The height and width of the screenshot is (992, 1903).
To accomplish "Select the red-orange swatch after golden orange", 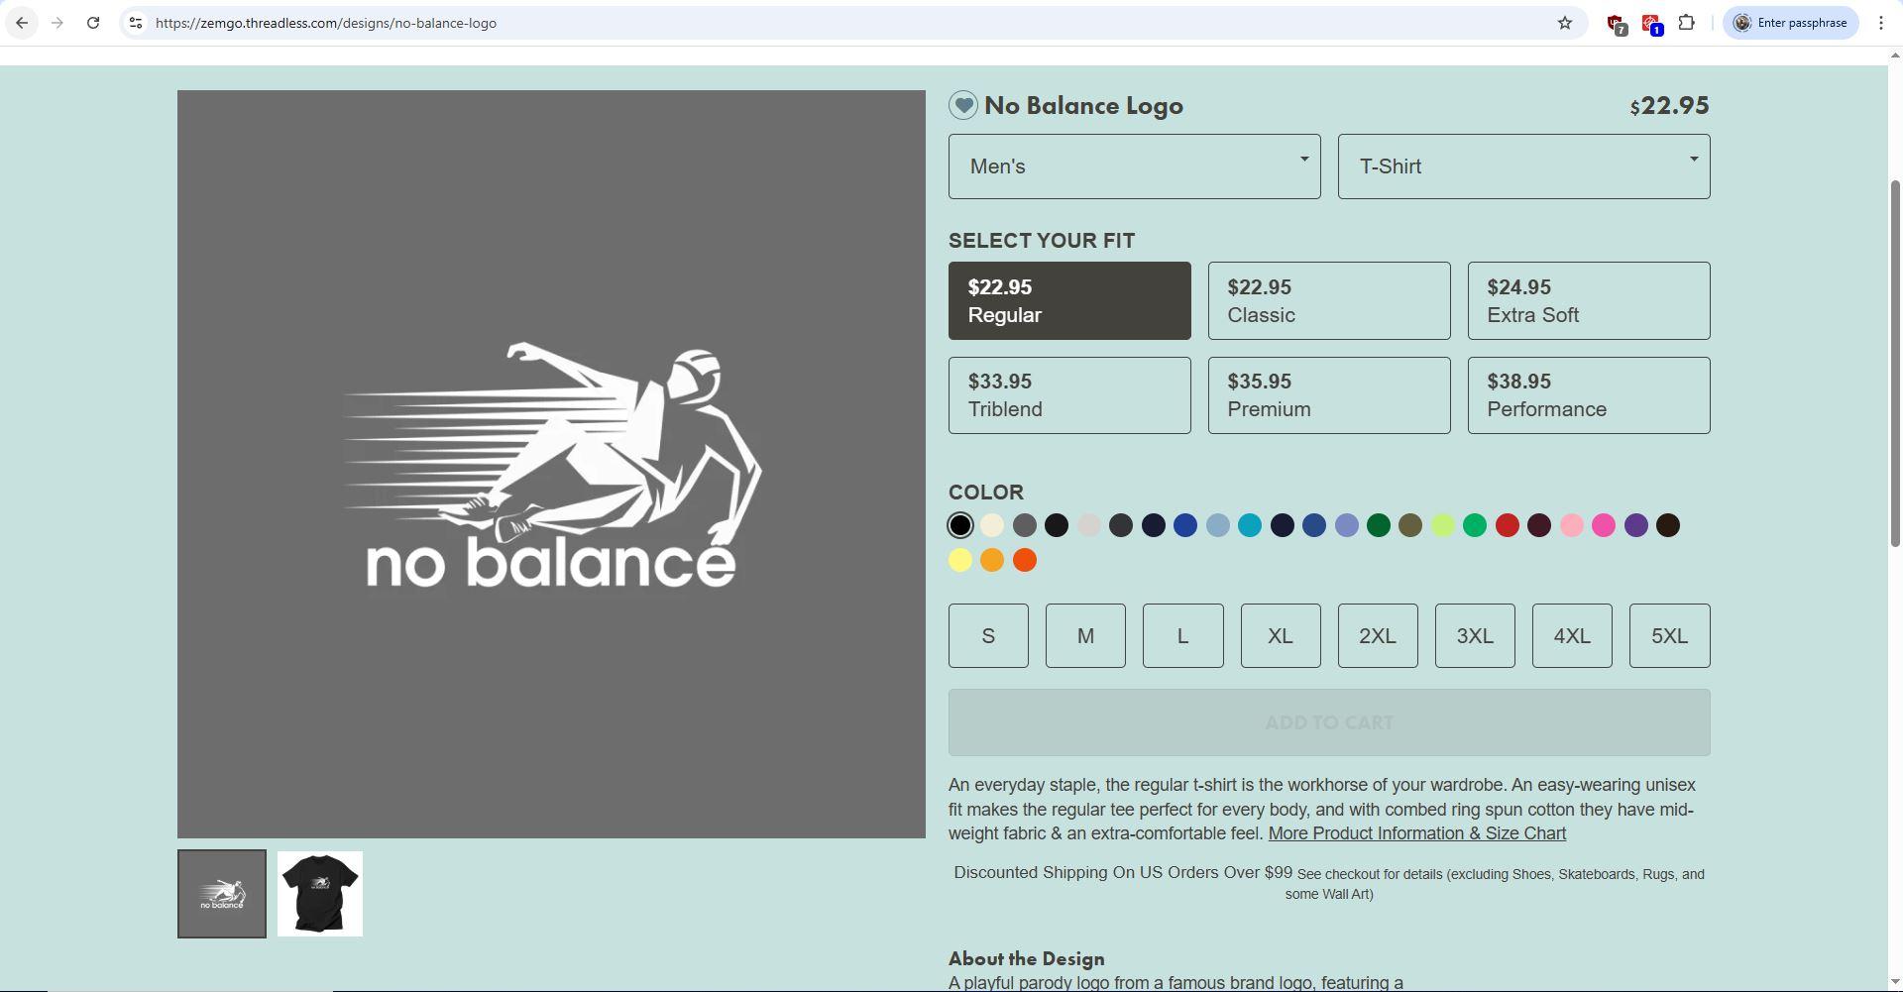I will coord(1025,560).
